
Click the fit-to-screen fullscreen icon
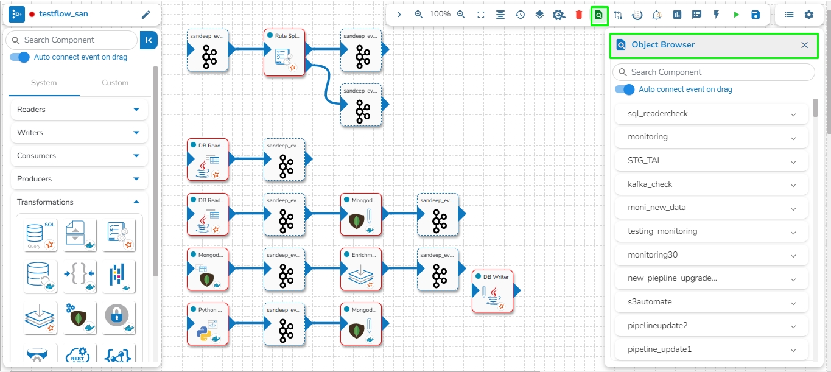(x=481, y=15)
